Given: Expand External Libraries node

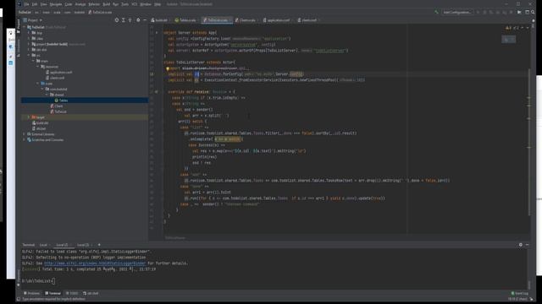Looking at the screenshot, I should click(25, 134).
